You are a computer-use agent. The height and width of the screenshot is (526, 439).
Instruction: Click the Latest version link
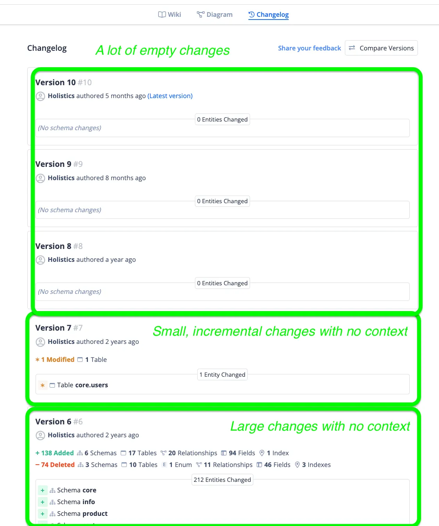pyautogui.click(x=170, y=96)
